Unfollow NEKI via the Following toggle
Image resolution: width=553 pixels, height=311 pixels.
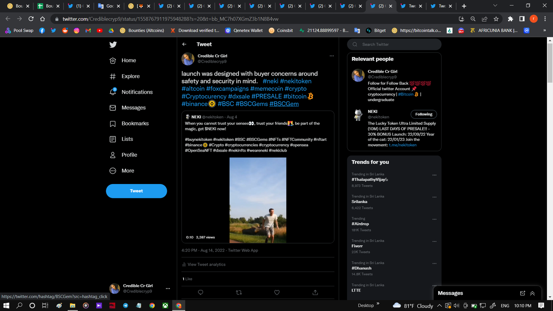click(x=423, y=114)
